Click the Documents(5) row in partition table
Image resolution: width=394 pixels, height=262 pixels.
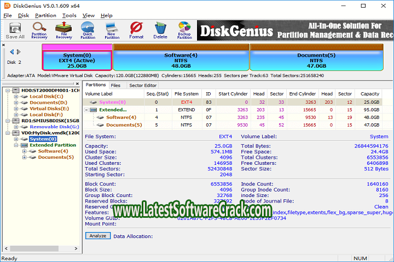tap(124, 125)
